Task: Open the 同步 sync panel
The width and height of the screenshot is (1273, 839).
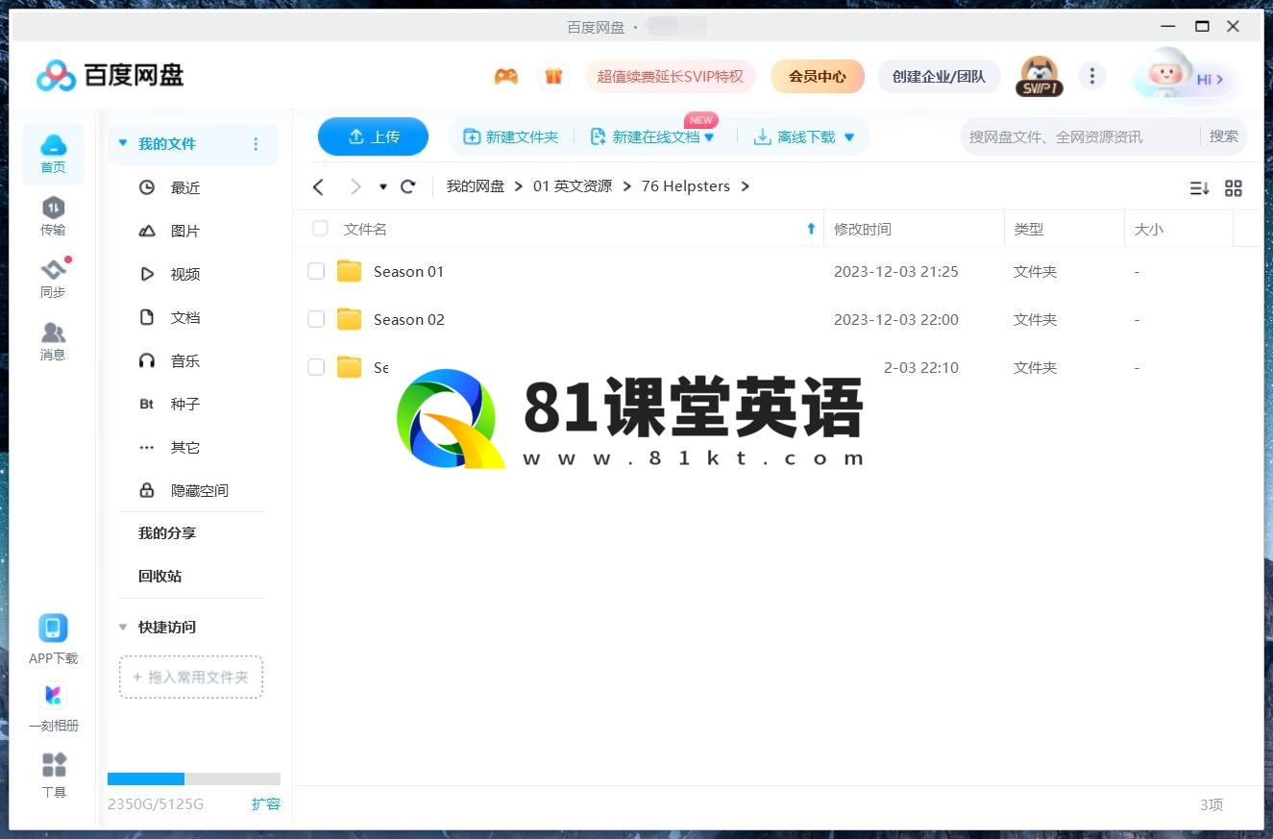Action: (x=53, y=279)
